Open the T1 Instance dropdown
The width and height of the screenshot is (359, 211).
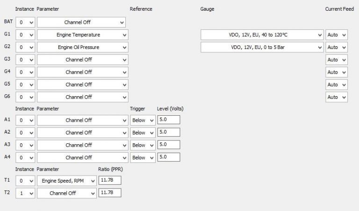point(25,181)
